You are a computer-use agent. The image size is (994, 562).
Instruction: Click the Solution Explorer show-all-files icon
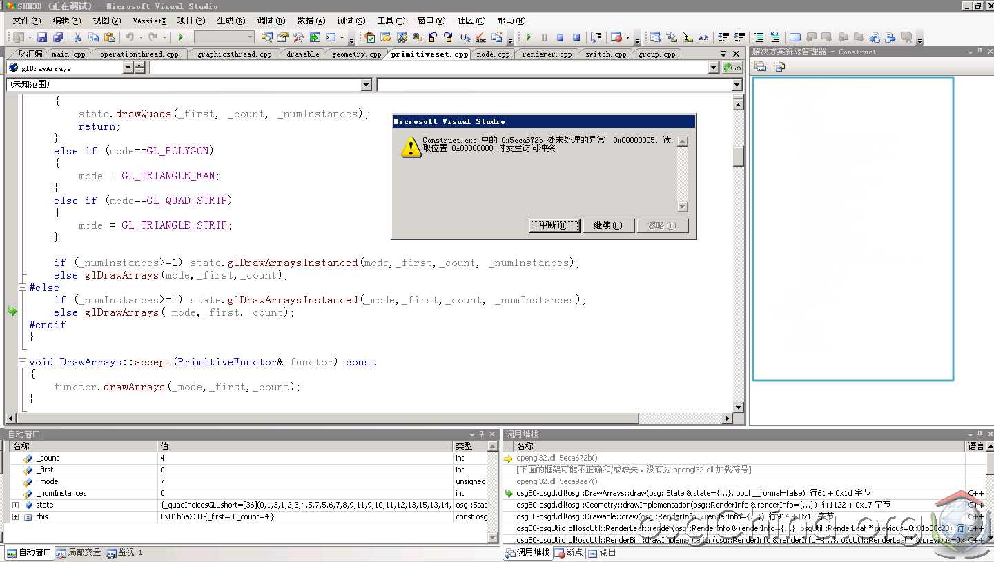[780, 66]
